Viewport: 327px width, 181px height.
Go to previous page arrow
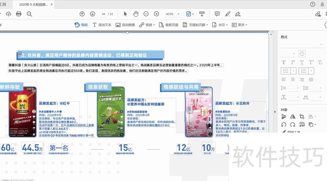coord(82,14)
